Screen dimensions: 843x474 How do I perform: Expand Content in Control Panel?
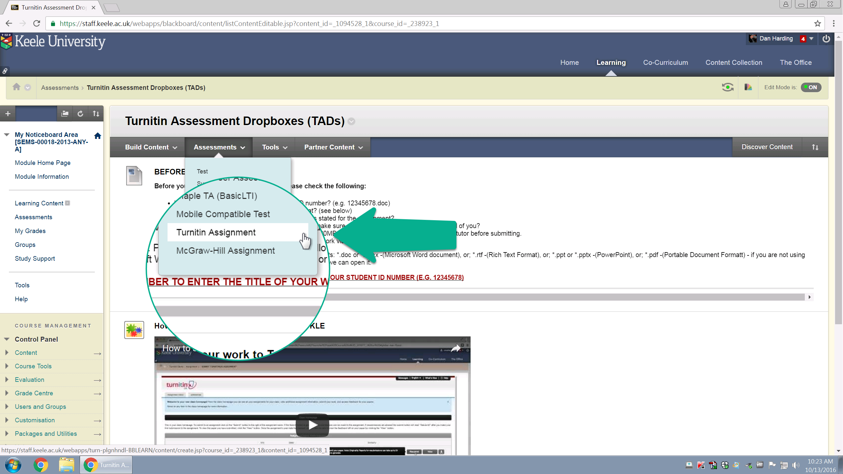click(x=7, y=353)
